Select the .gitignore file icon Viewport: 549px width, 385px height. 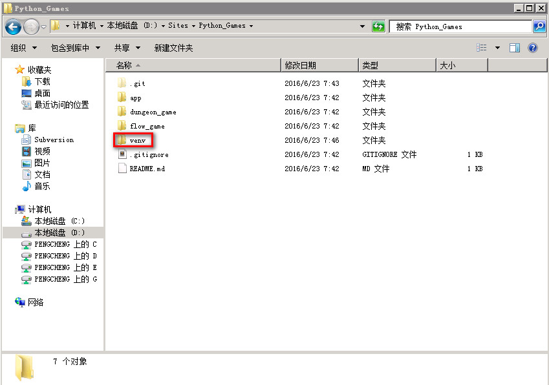pyautogui.click(x=122, y=154)
